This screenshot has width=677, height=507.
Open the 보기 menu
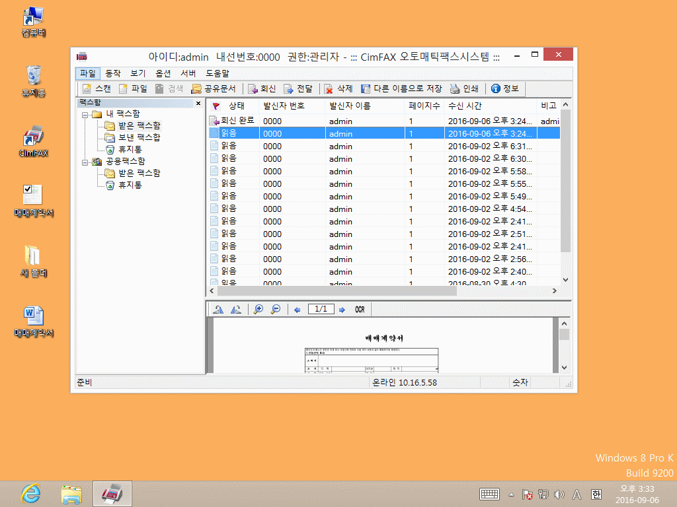click(138, 73)
